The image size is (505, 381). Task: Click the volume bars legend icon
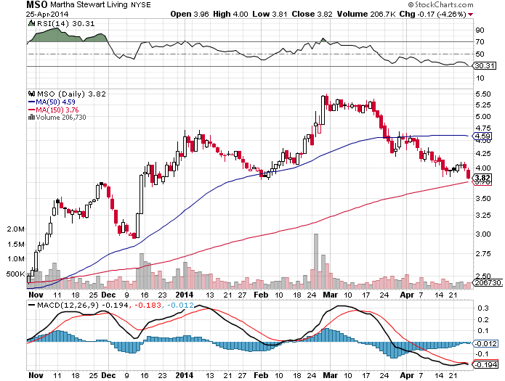pos(31,117)
